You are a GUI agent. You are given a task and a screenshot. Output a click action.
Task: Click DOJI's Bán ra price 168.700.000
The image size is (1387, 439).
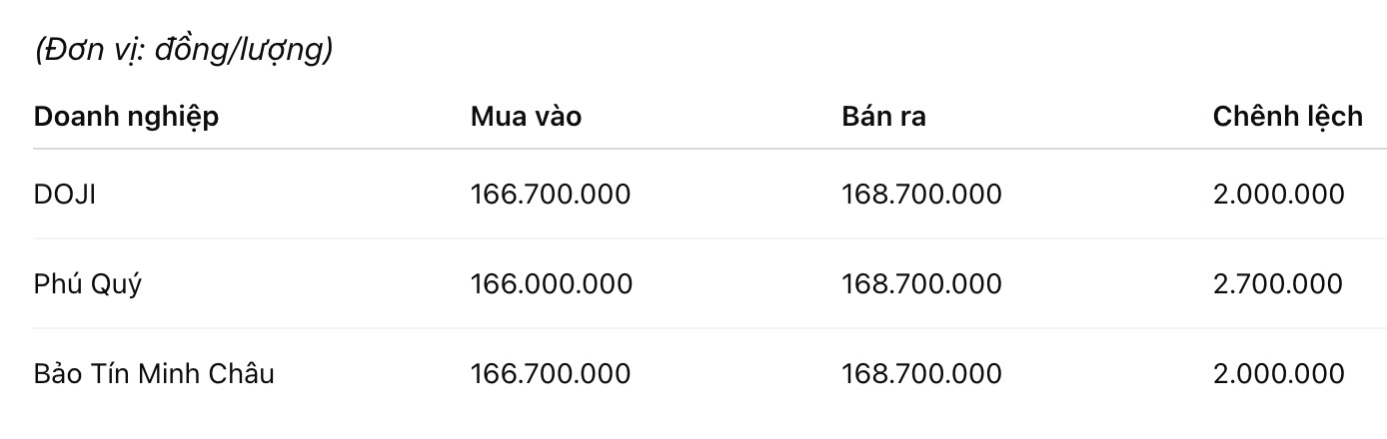[921, 194]
